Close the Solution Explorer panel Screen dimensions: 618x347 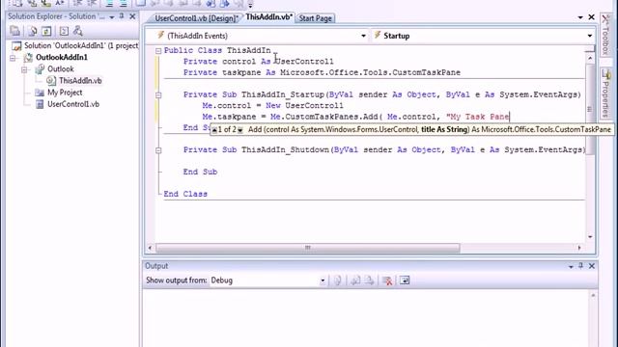coord(132,16)
